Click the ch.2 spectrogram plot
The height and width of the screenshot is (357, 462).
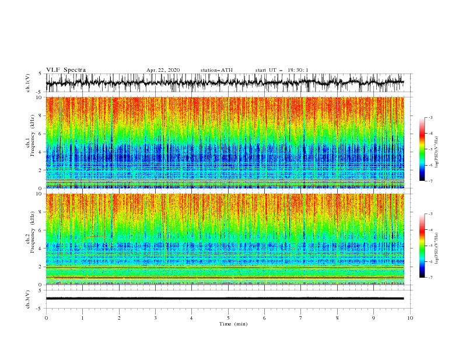[225, 239]
